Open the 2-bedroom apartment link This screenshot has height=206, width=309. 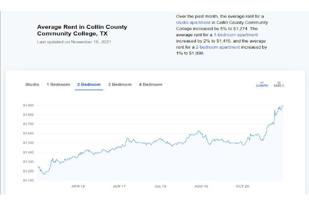[218, 47]
